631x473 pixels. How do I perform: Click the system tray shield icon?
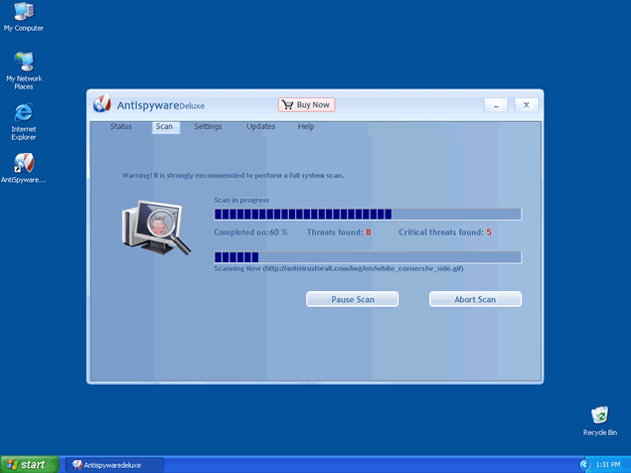pos(583,464)
